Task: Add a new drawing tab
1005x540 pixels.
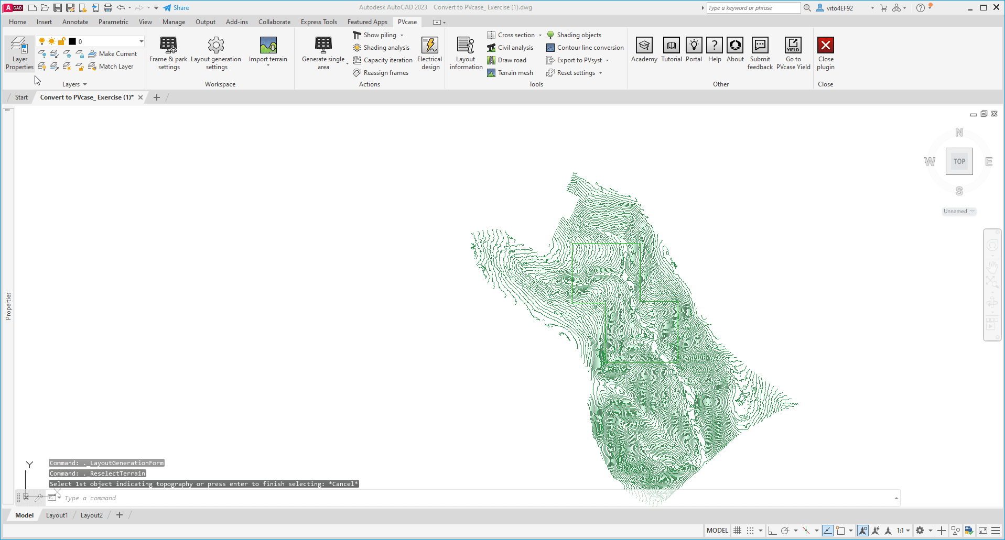Action: (156, 97)
